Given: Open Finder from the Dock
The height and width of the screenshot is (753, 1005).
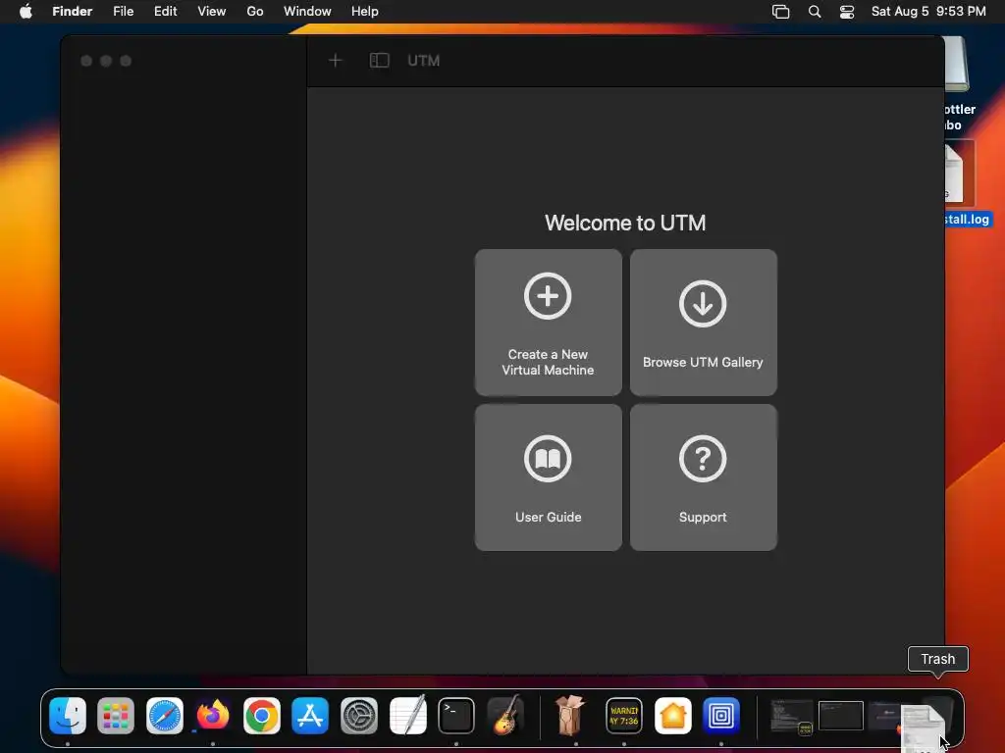Looking at the screenshot, I should pyautogui.click(x=68, y=715).
